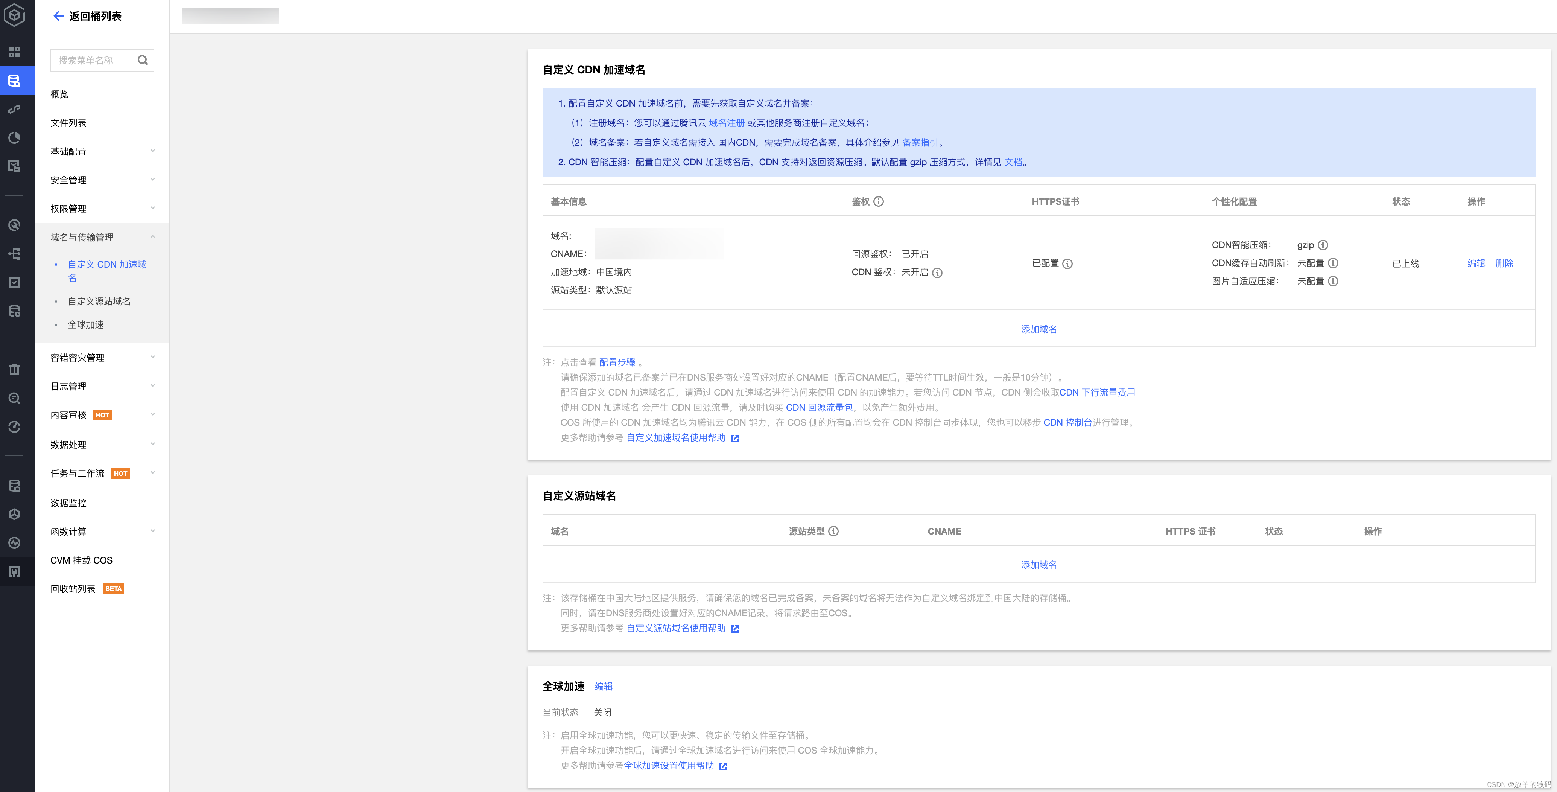Expand the 权限管理 menu
1557x792 pixels.
(102, 209)
